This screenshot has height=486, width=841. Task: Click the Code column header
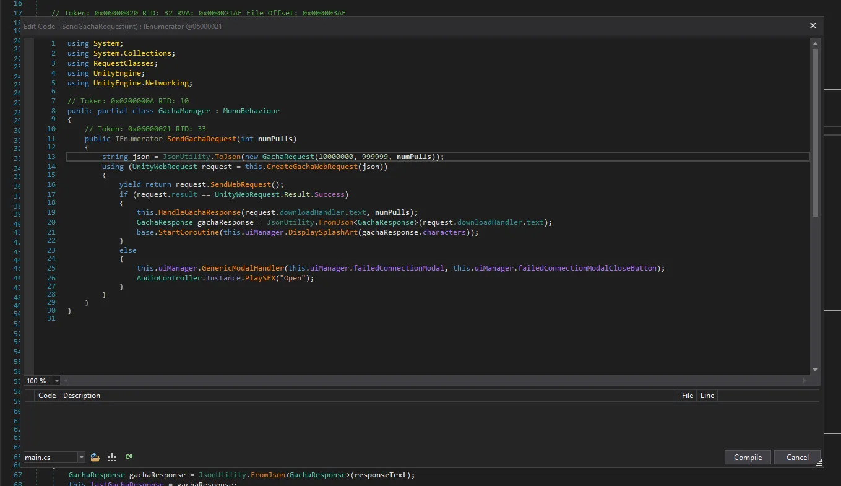pos(46,396)
